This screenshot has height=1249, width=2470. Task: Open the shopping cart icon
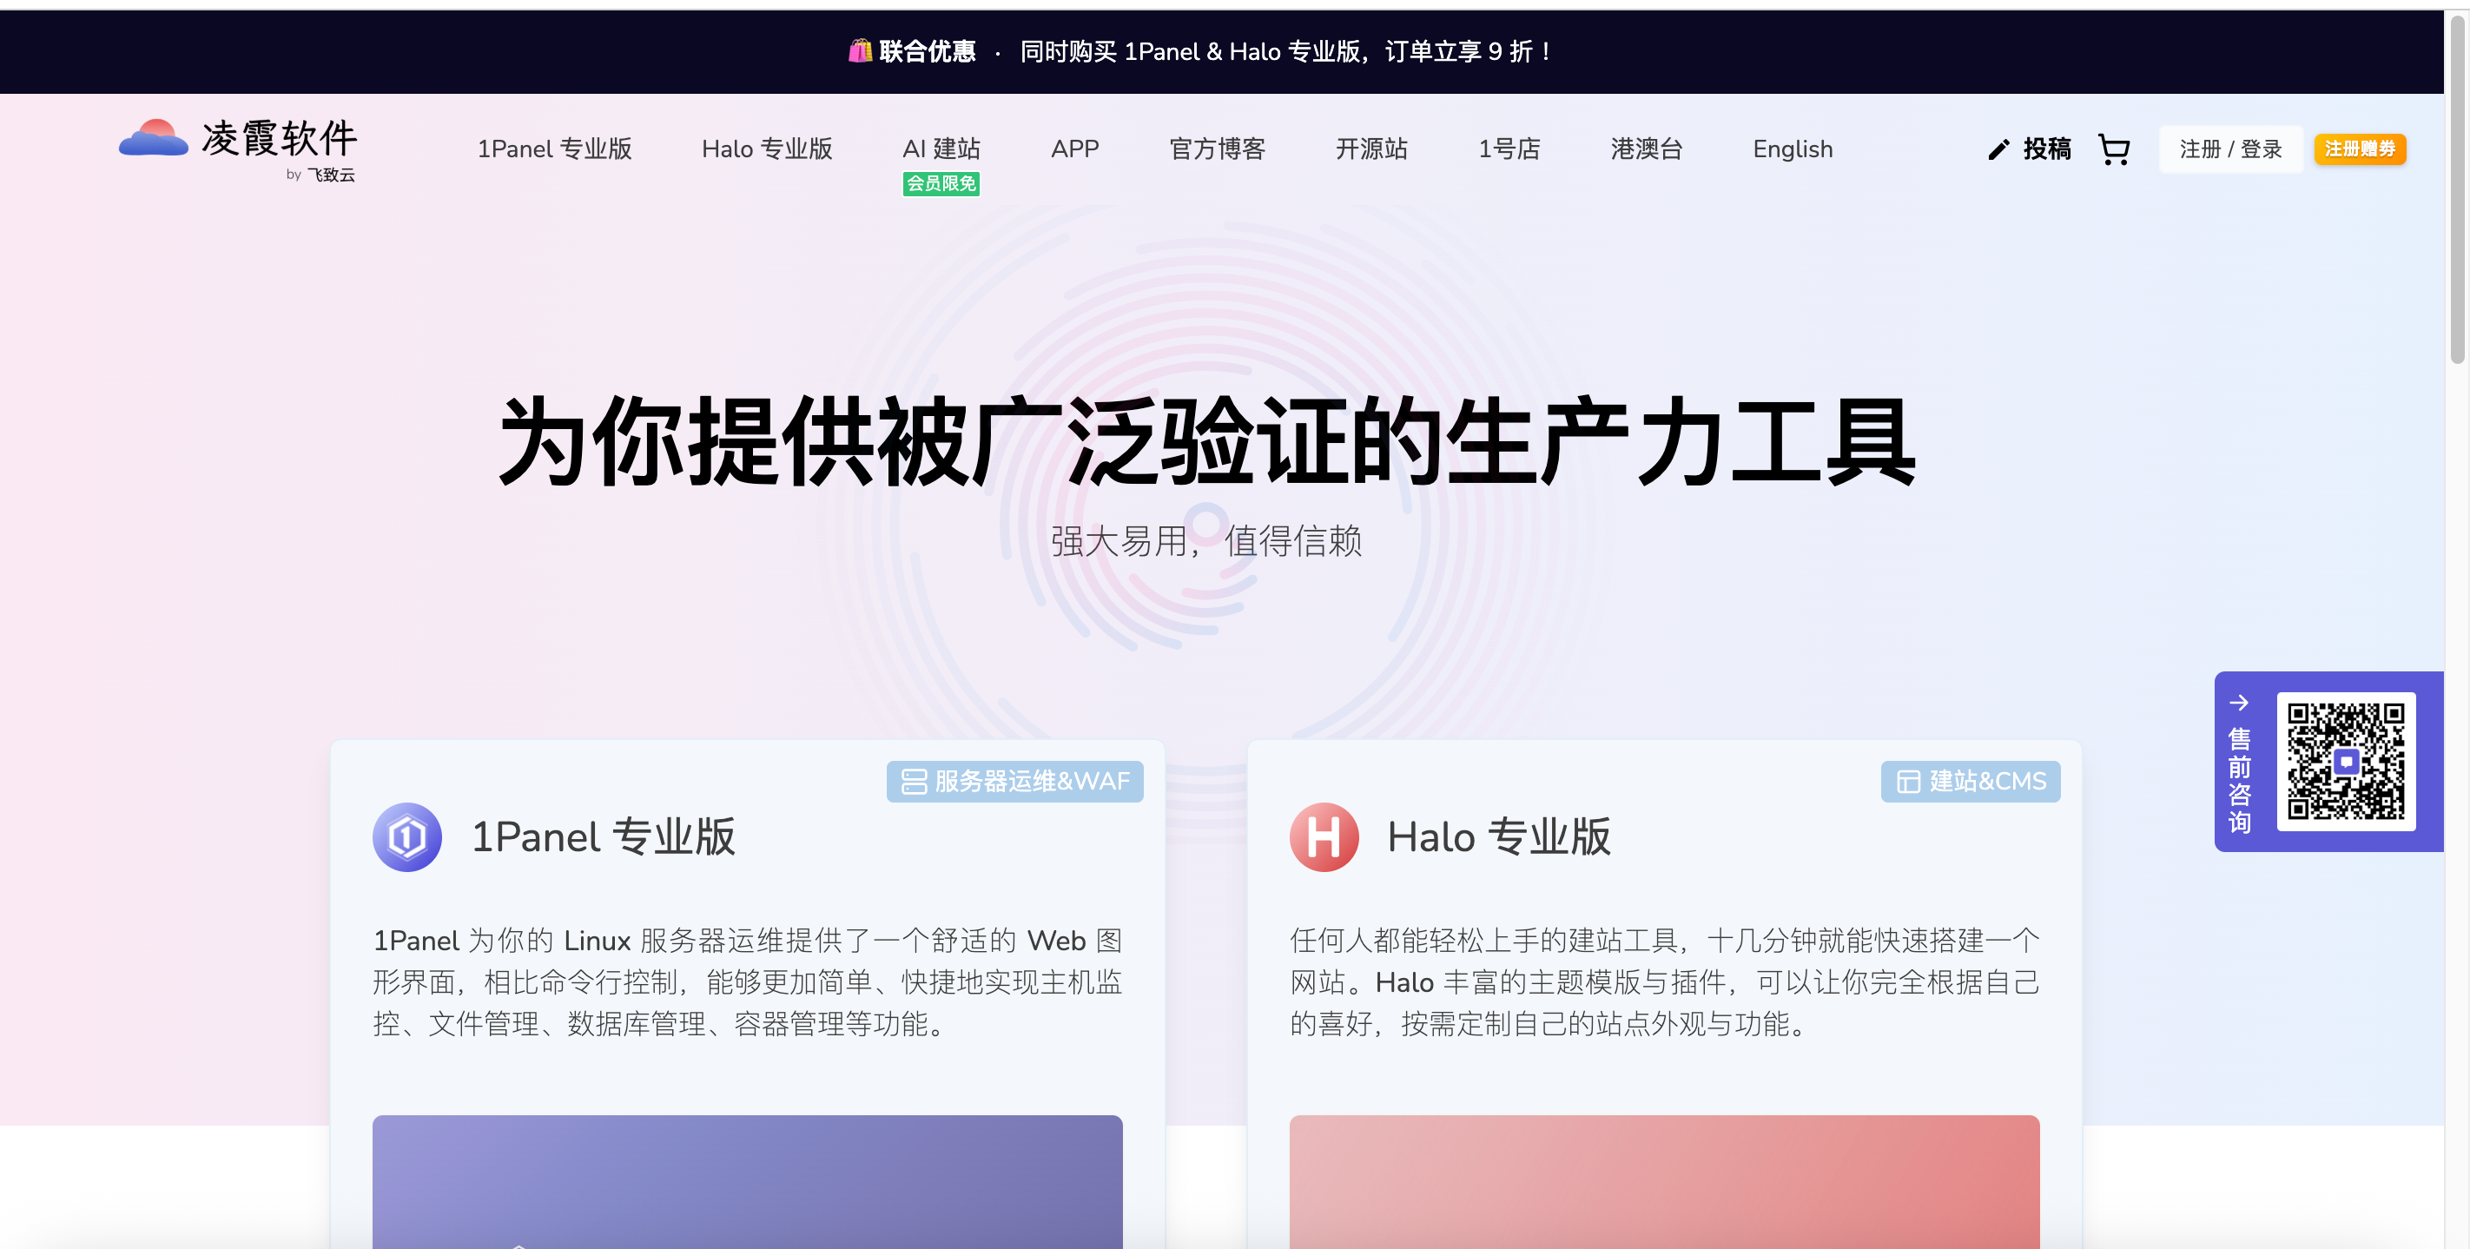(x=2113, y=149)
